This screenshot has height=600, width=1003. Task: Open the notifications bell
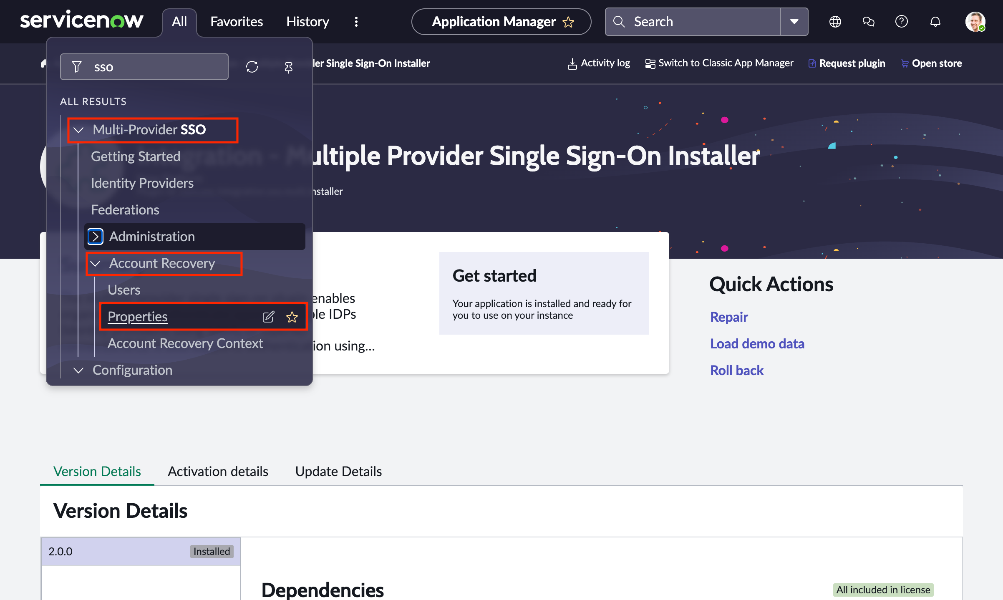point(935,21)
